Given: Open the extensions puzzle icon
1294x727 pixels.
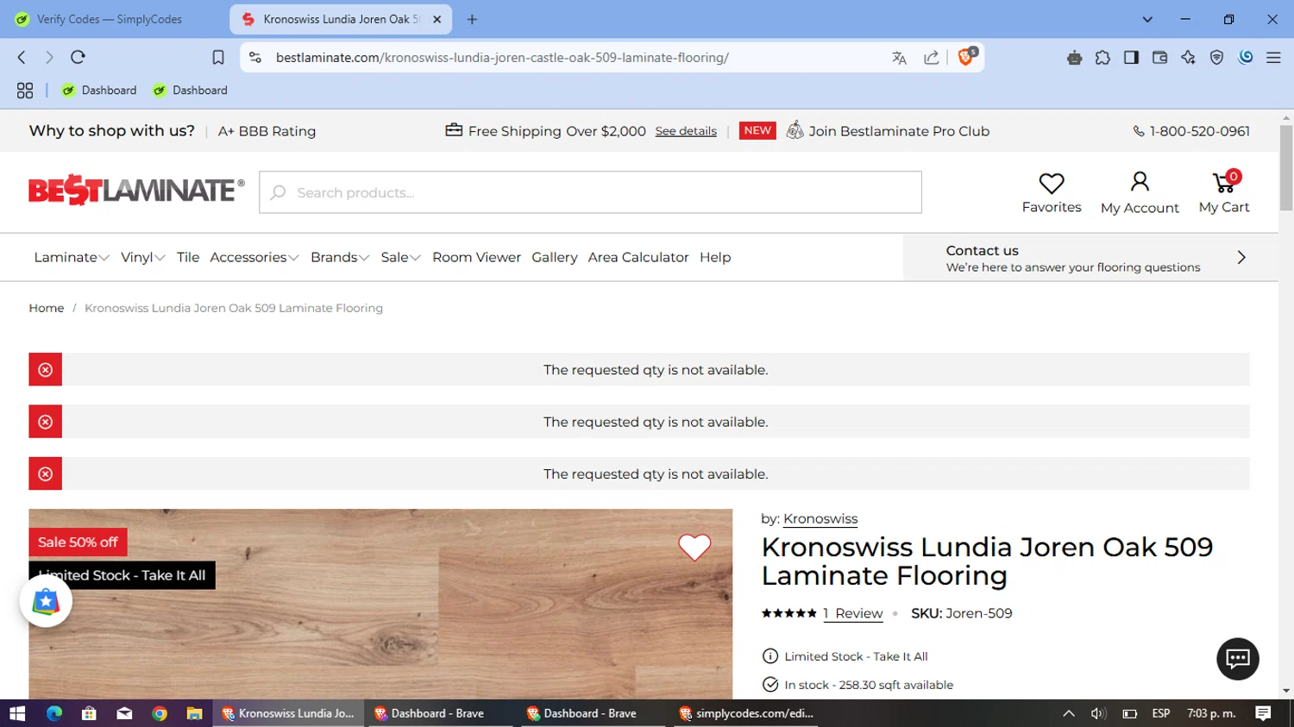Looking at the screenshot, I should point(1102,58).
